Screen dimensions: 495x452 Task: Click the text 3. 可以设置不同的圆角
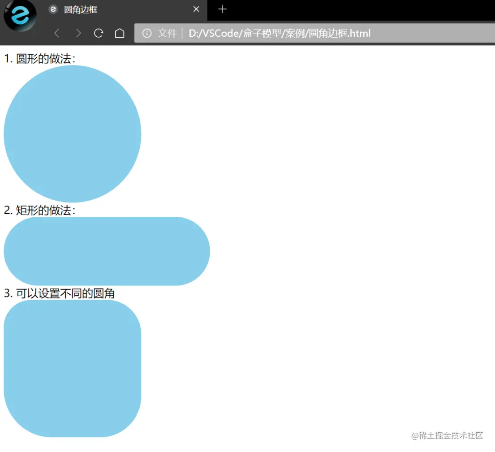coord(59,293)
